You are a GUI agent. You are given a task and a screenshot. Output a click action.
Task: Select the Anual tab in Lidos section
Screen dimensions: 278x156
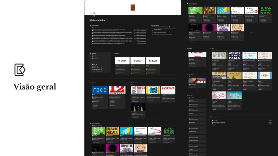[x=222, y=50]
